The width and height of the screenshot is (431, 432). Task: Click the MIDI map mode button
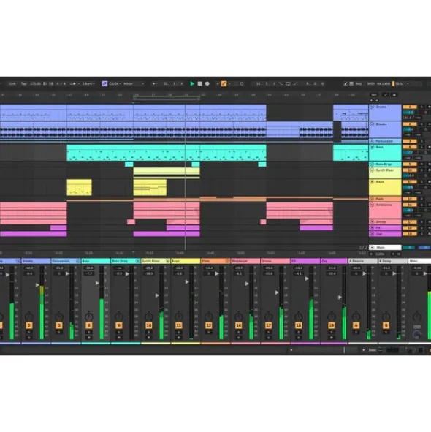pyautogui.click(x=370, y=83)
